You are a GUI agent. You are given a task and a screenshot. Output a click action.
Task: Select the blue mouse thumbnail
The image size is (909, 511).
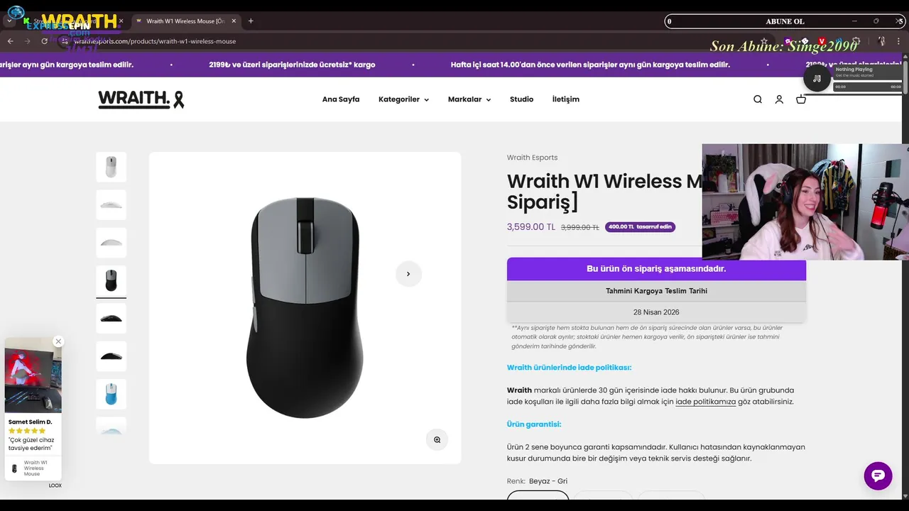pos(111,394)
